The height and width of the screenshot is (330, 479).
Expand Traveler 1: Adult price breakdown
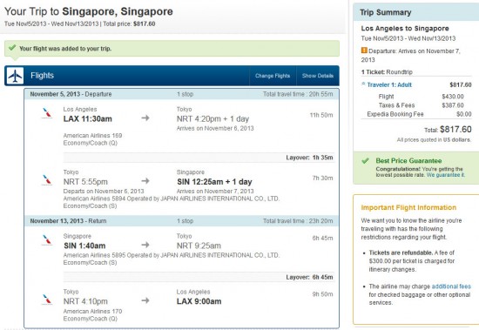click(387, 85)
